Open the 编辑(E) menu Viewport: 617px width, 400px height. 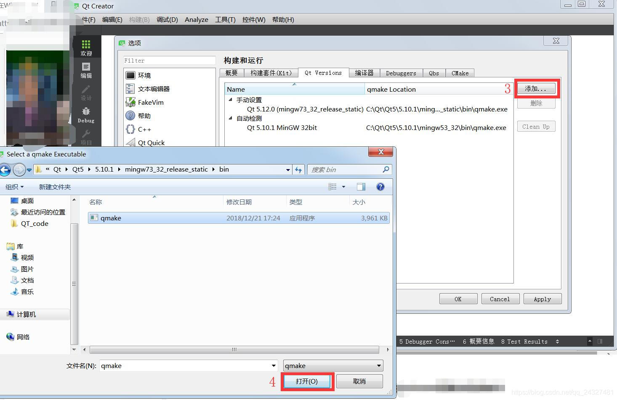point(112,19)
